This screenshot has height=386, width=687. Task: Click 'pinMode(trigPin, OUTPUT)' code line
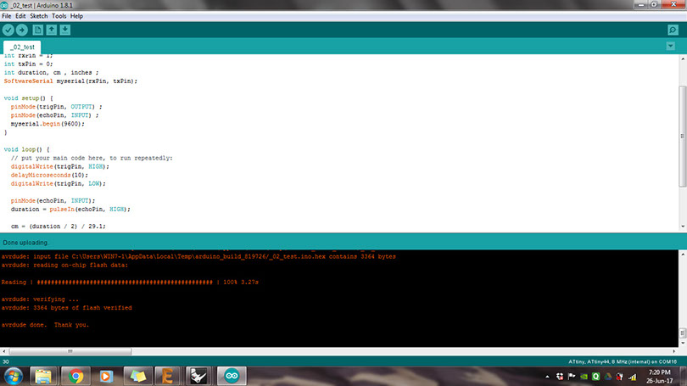[57, 107]
